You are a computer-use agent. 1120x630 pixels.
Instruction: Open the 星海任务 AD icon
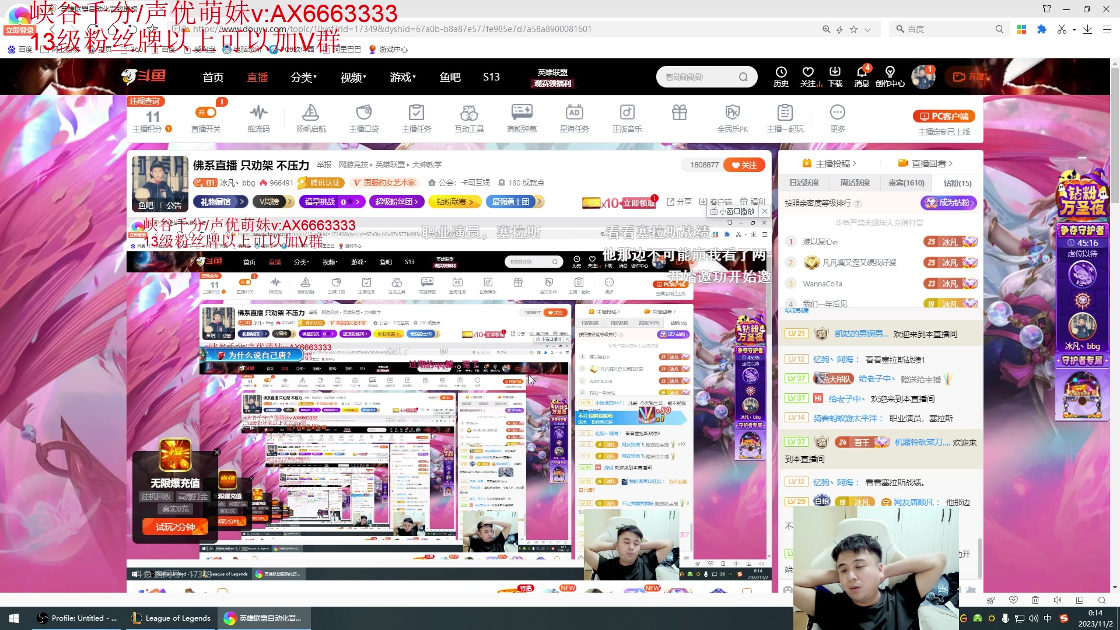tap(574, 118)
